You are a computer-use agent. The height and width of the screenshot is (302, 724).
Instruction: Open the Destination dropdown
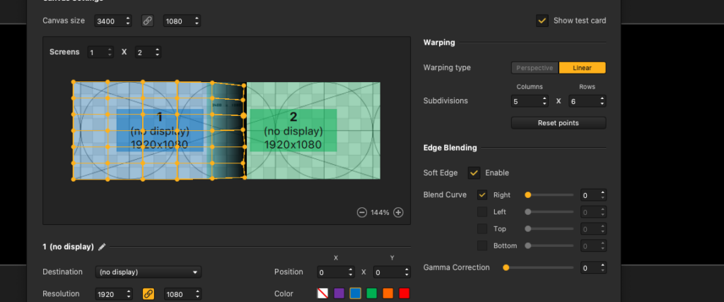[148, 272]
